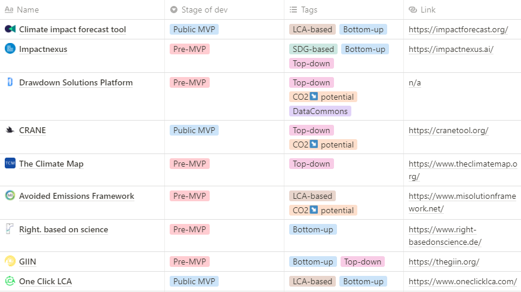The height and width of the screenshot is (292, 521).
Task: Click The Climate Map TCM icon
Action: coord(10,163)
